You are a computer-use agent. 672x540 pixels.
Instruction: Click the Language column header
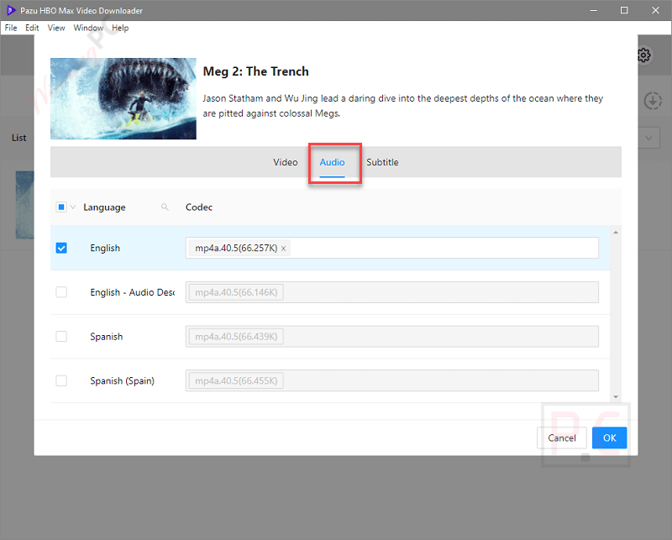pos(104,207)
